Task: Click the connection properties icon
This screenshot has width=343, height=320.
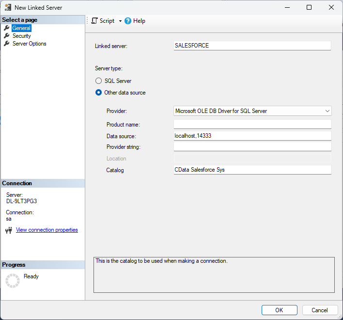Action: tap(9, 230)
